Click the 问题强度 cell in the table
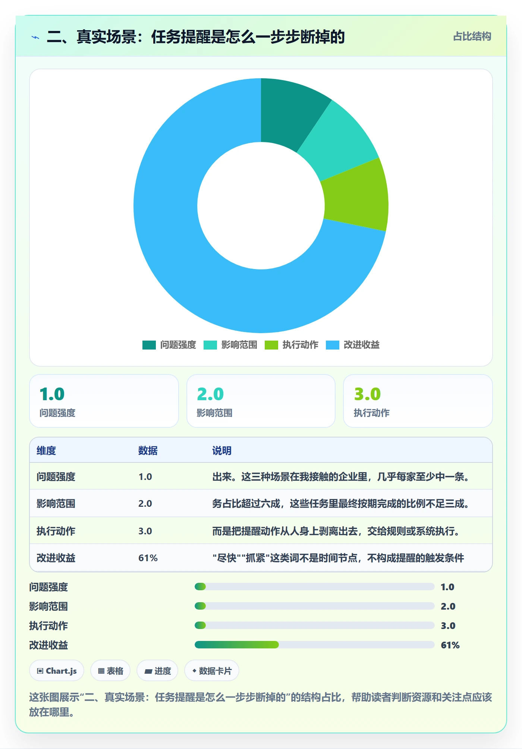The height and width of the screenshot is (749, 522). (56, 477)
